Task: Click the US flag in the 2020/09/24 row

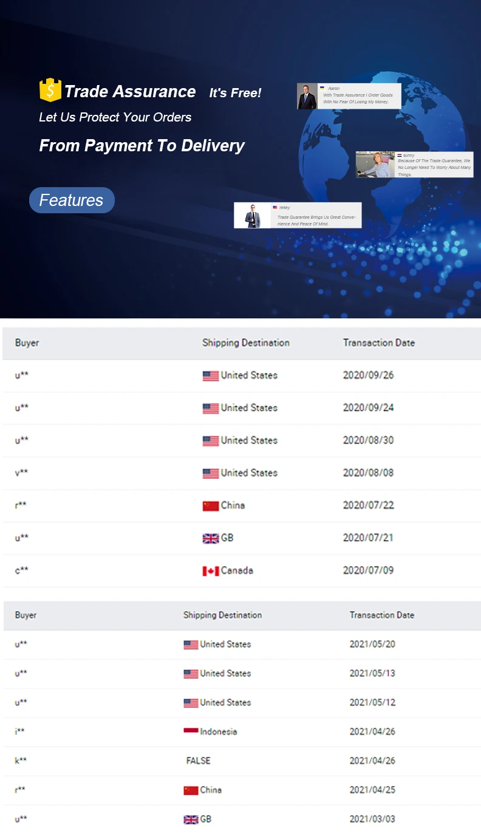Action: (211, 408)
